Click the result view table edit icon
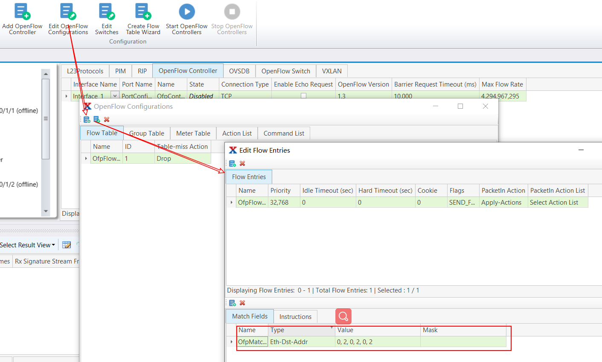This screenshot has height=362, width=602. [67, 245]
